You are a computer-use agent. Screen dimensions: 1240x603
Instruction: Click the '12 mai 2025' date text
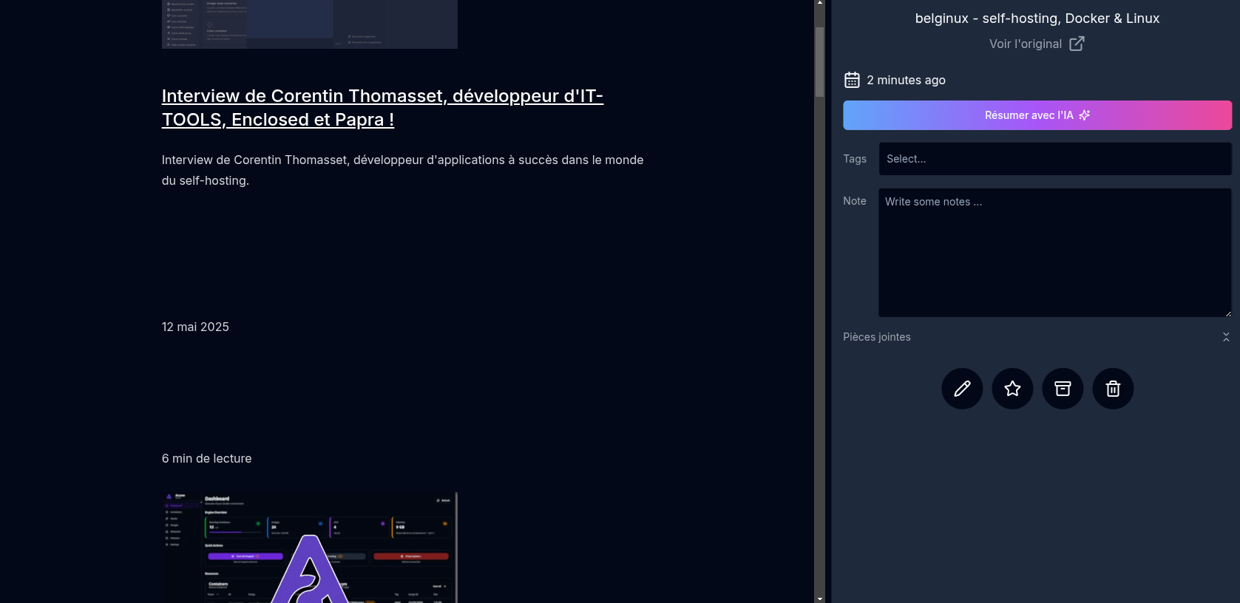(x=195, y=327)
